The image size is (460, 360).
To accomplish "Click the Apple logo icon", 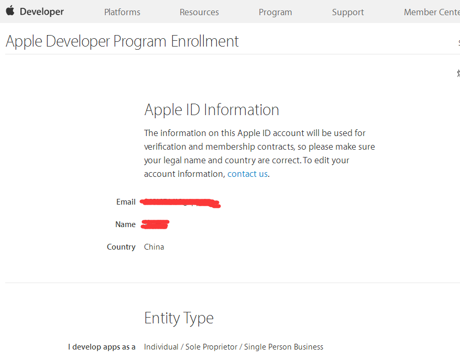I will point(10,11).
